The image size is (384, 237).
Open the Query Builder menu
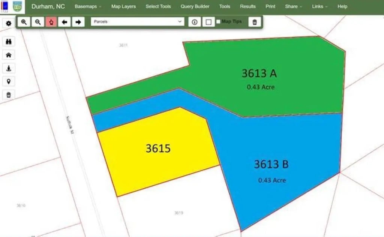click(195, 6)
